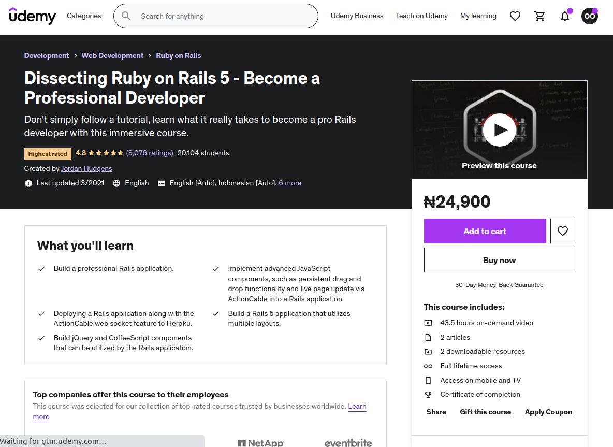Open the shopping cart icon
The height and width of the screenshot is (447, 613).
tap(539, 16)
